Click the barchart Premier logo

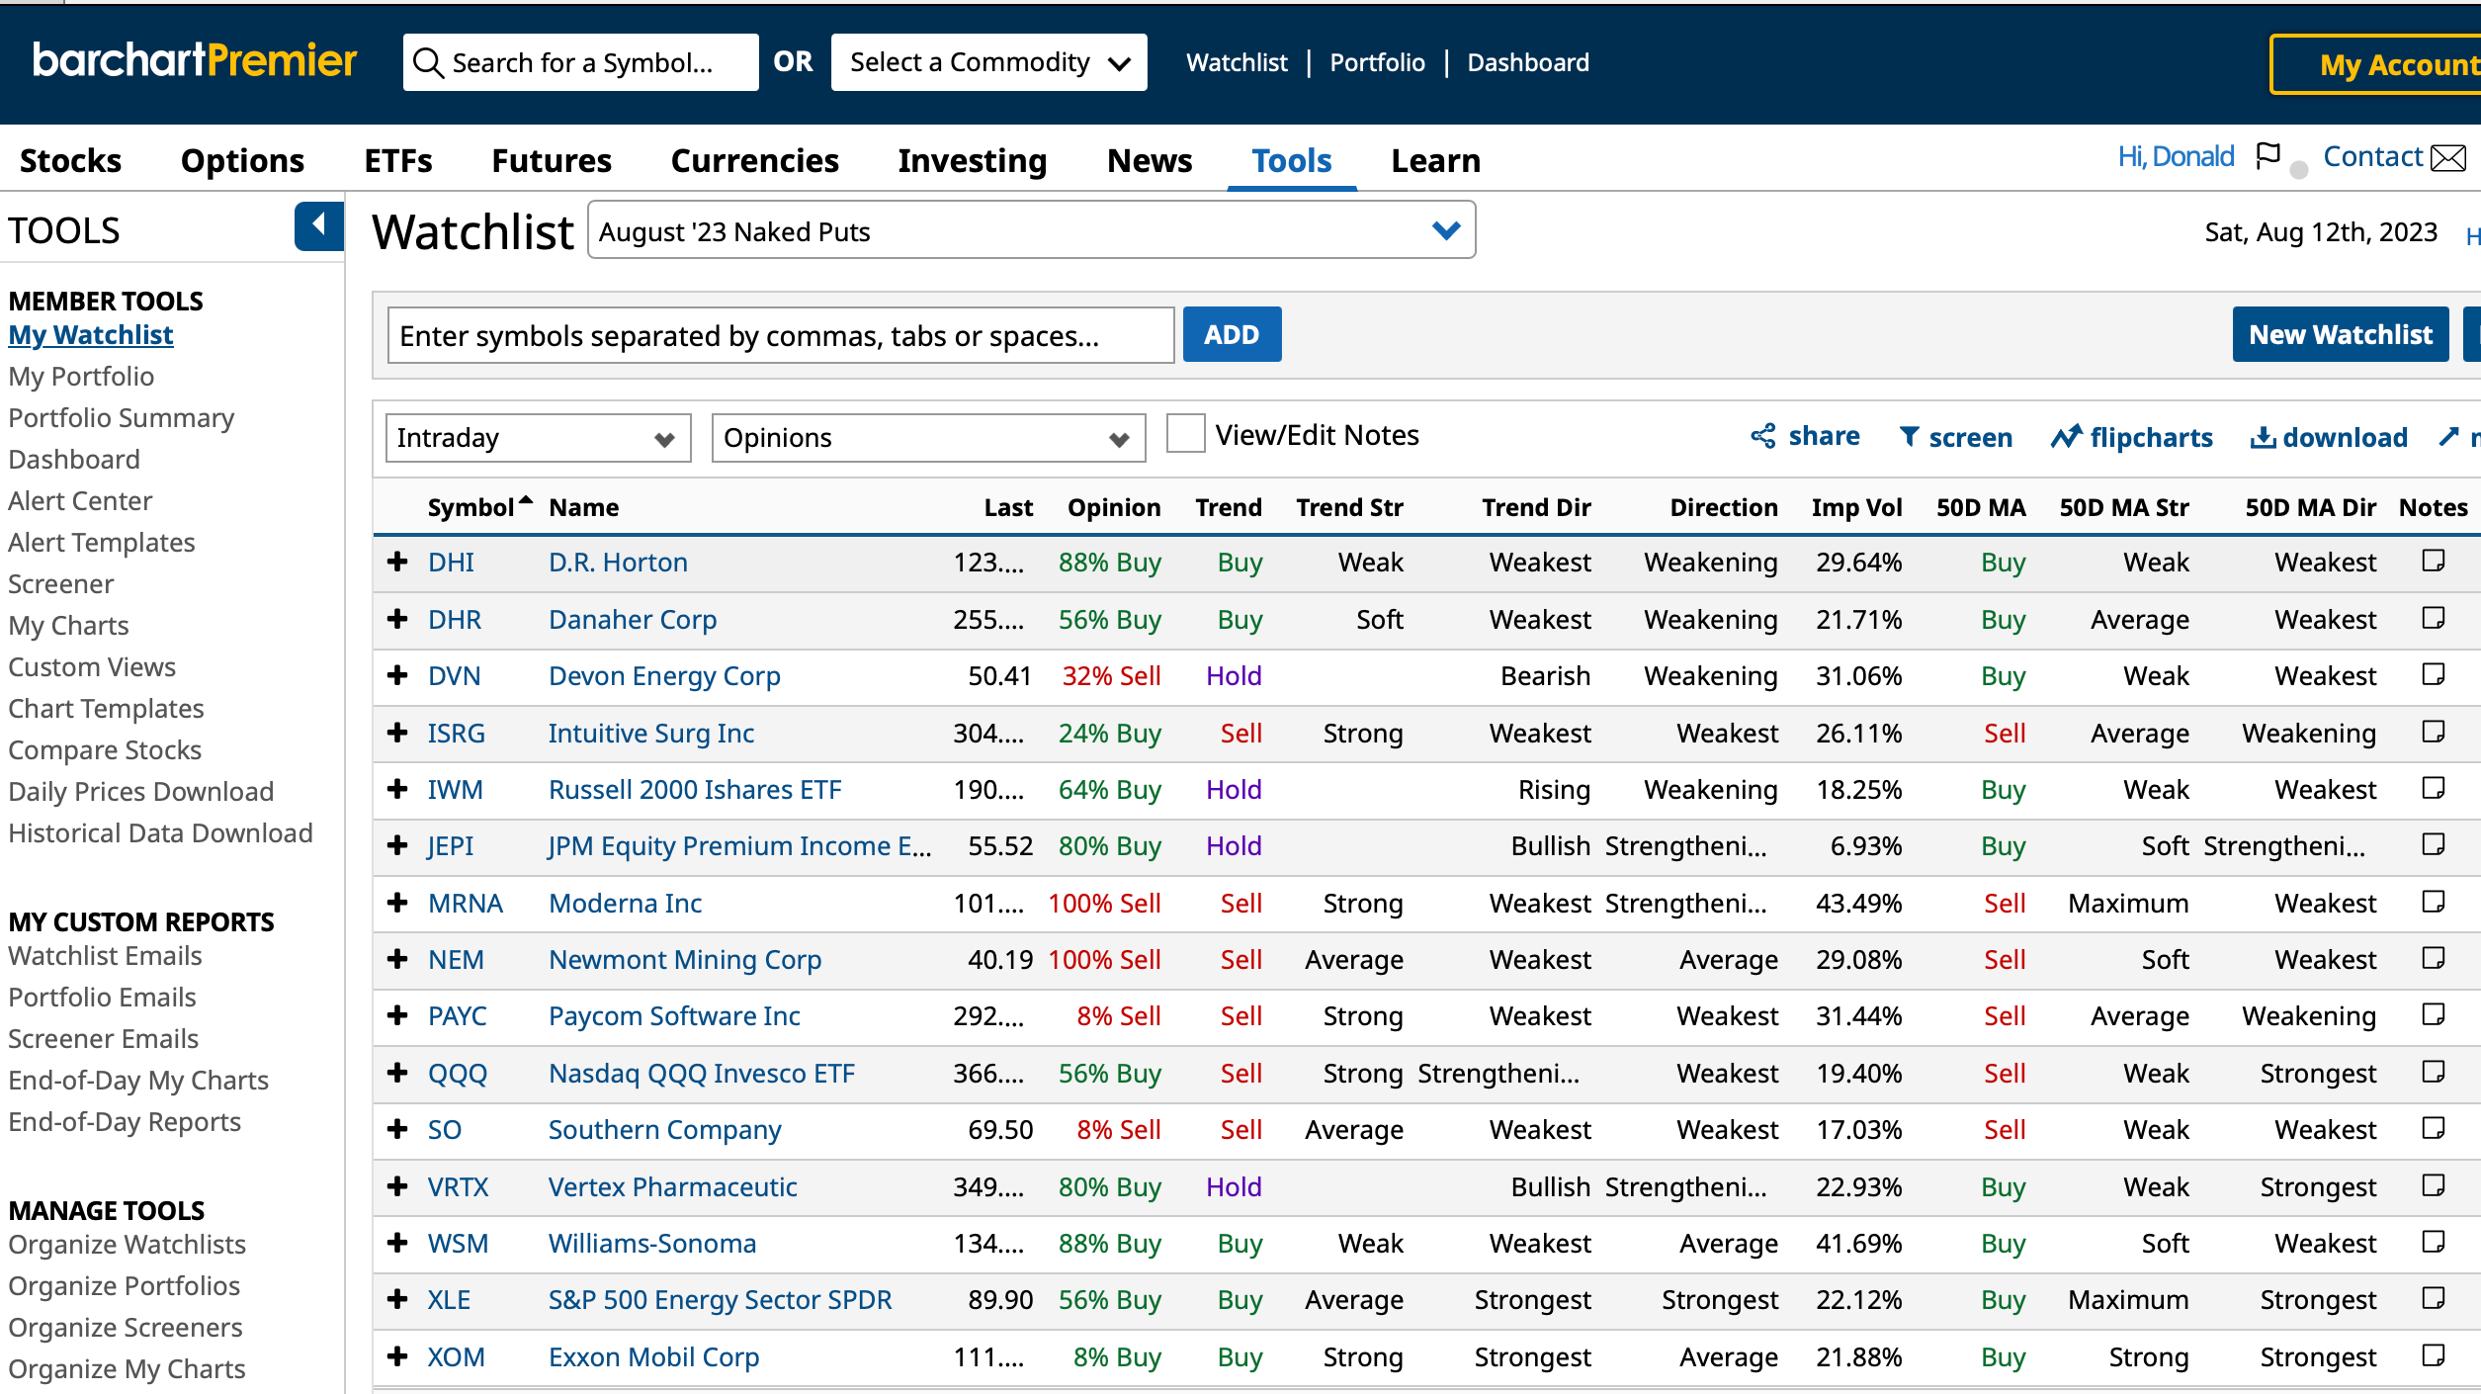tap(195, 60)
